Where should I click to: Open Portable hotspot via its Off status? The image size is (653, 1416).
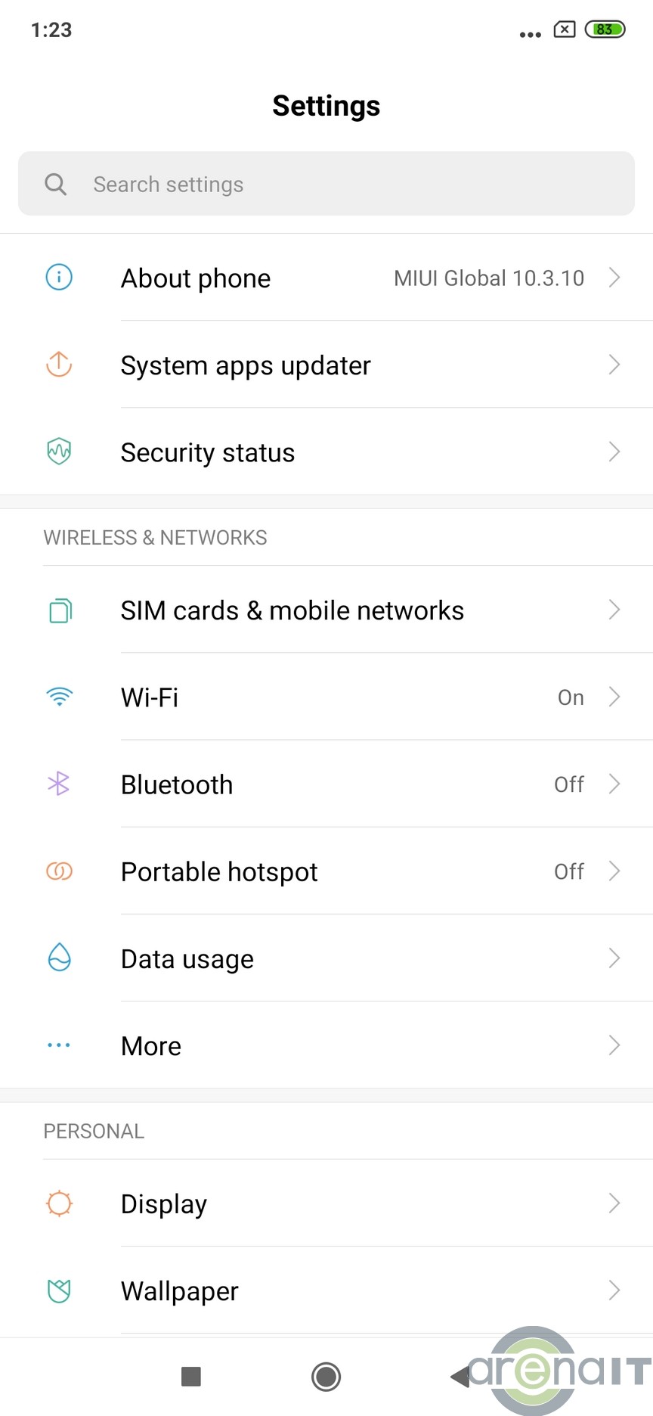click(568, 871)
